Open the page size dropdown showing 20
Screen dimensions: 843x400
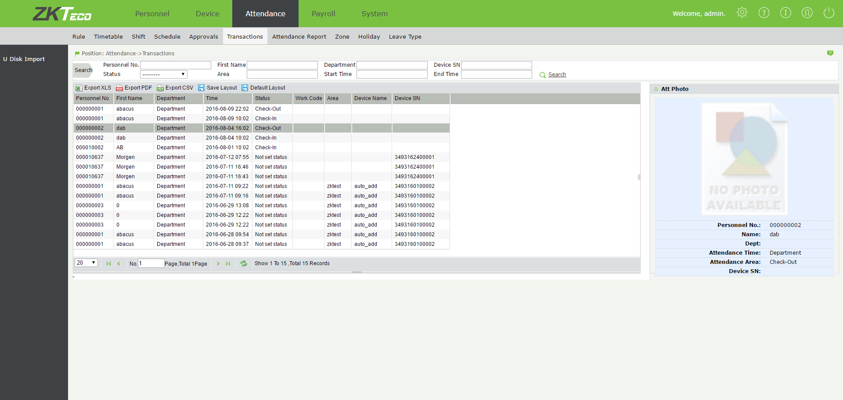pyautogui.click(x=86, y=263)
